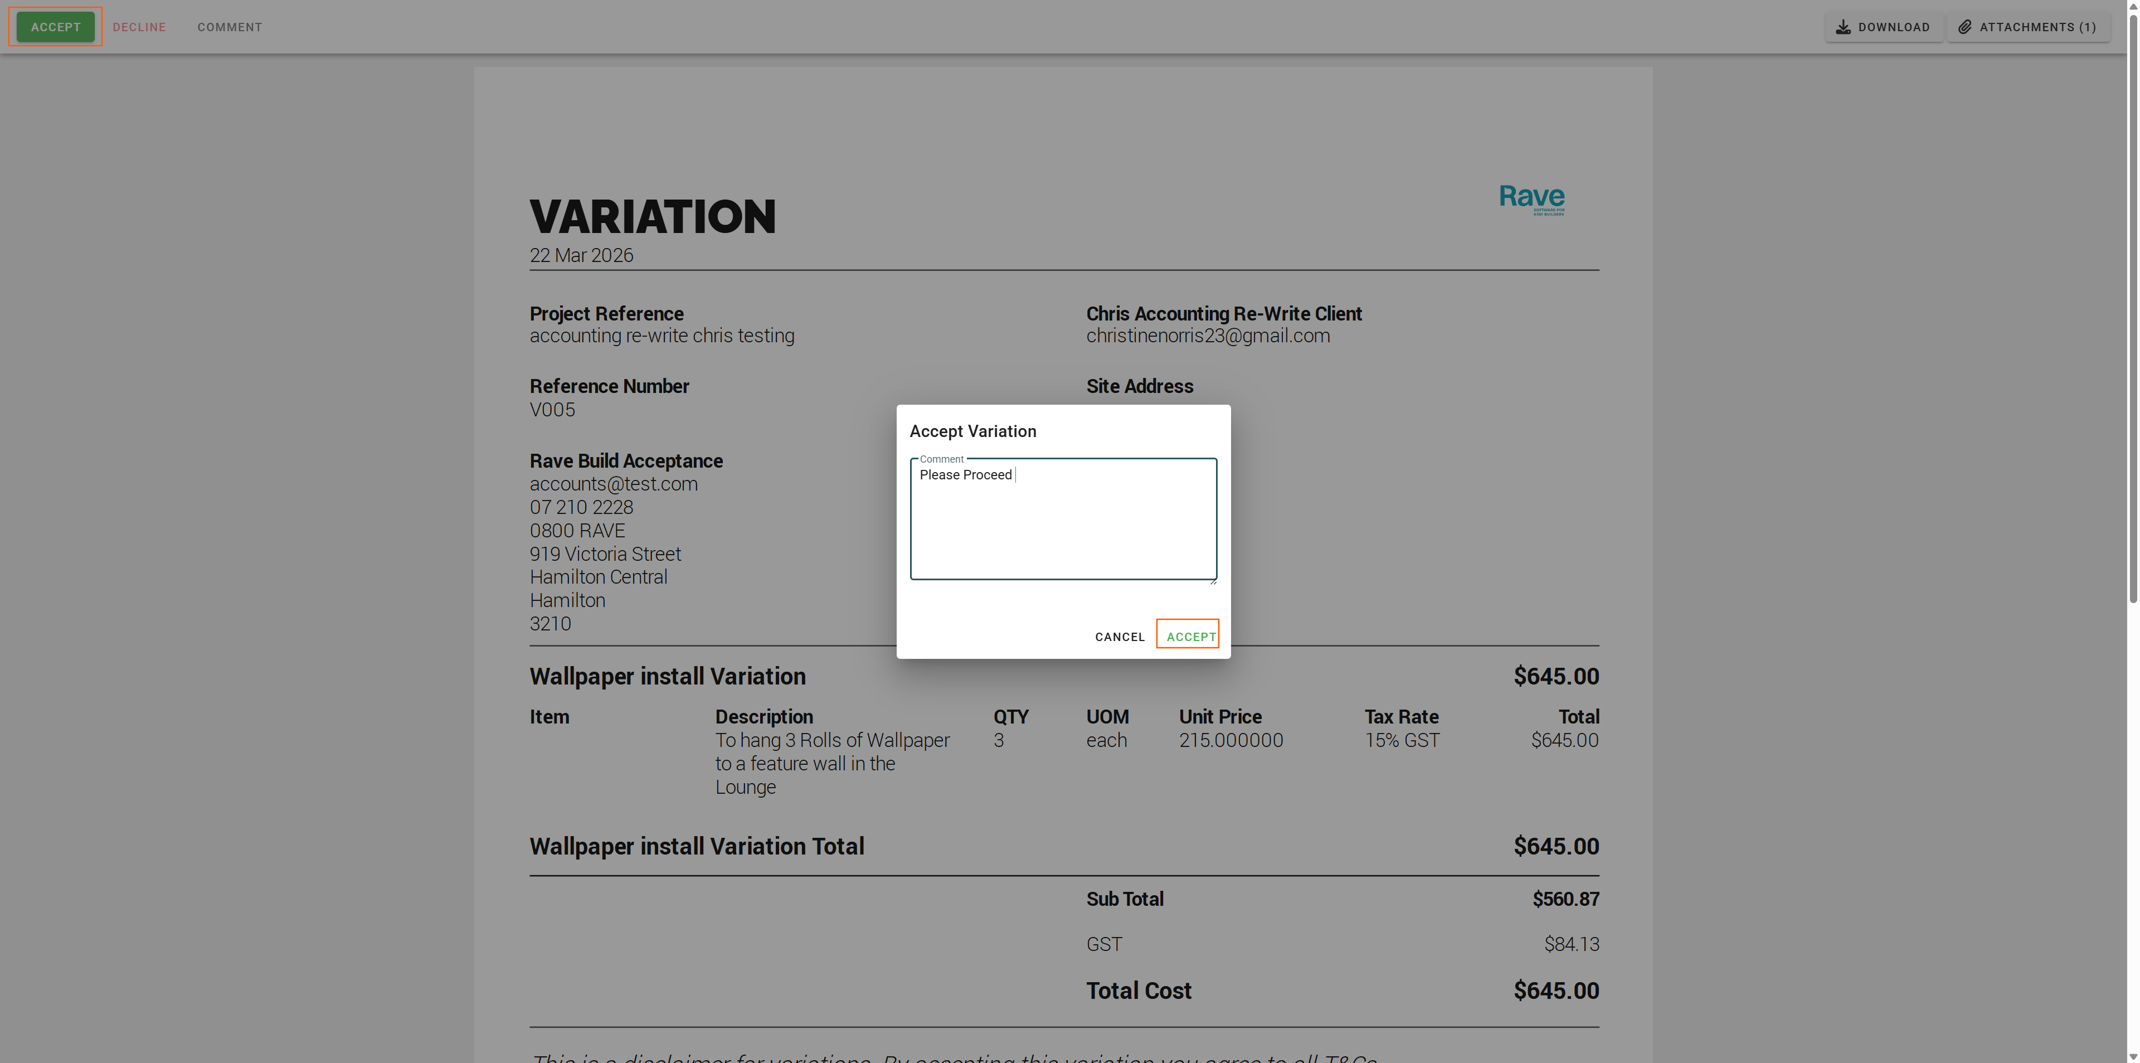The image size is (2140, 1063).
Task: Click the phone number 07 210 2228
Action: click(x=581, y=507)
